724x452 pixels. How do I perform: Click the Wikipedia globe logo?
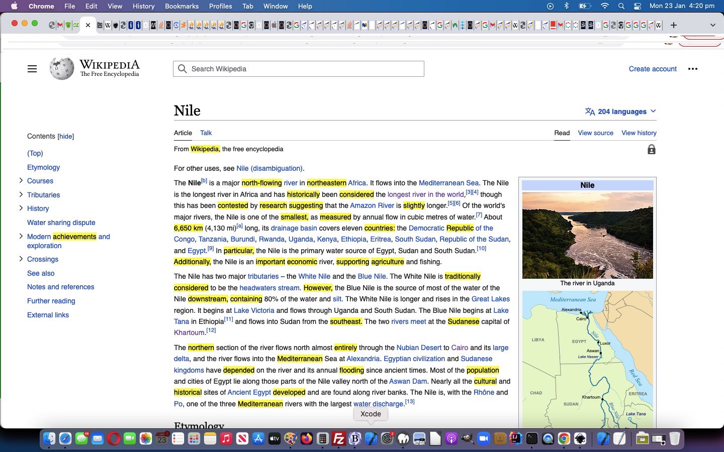[x=62, y=68]
